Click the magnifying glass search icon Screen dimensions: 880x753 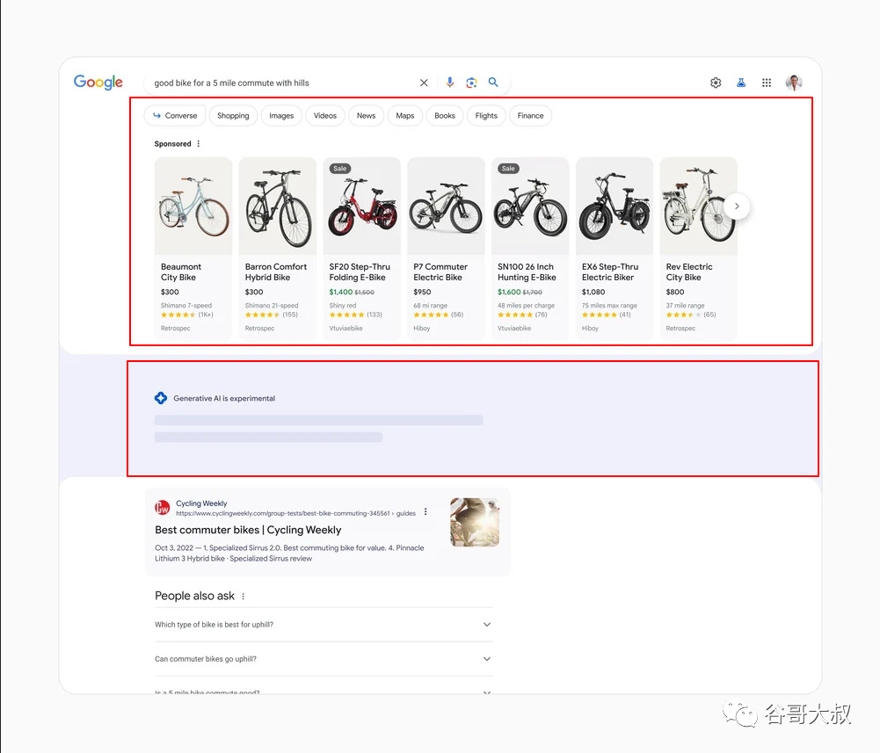click(493, 82)
